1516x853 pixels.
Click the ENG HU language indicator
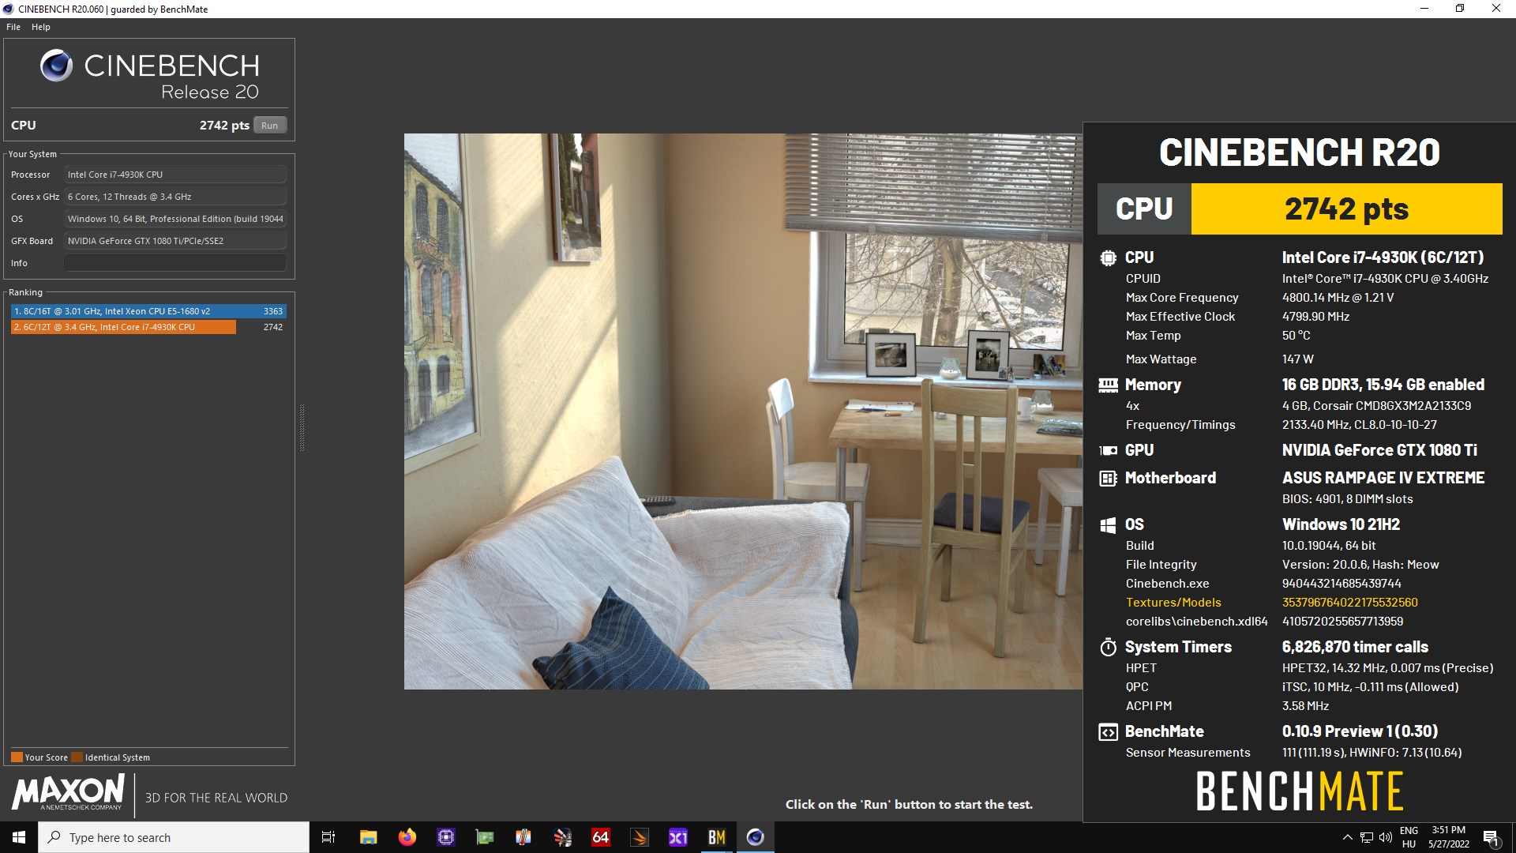click(1409, 837)
